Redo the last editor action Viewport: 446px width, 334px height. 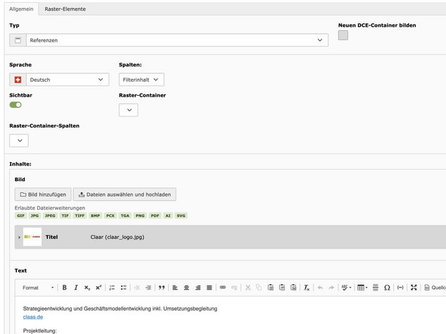331,287
